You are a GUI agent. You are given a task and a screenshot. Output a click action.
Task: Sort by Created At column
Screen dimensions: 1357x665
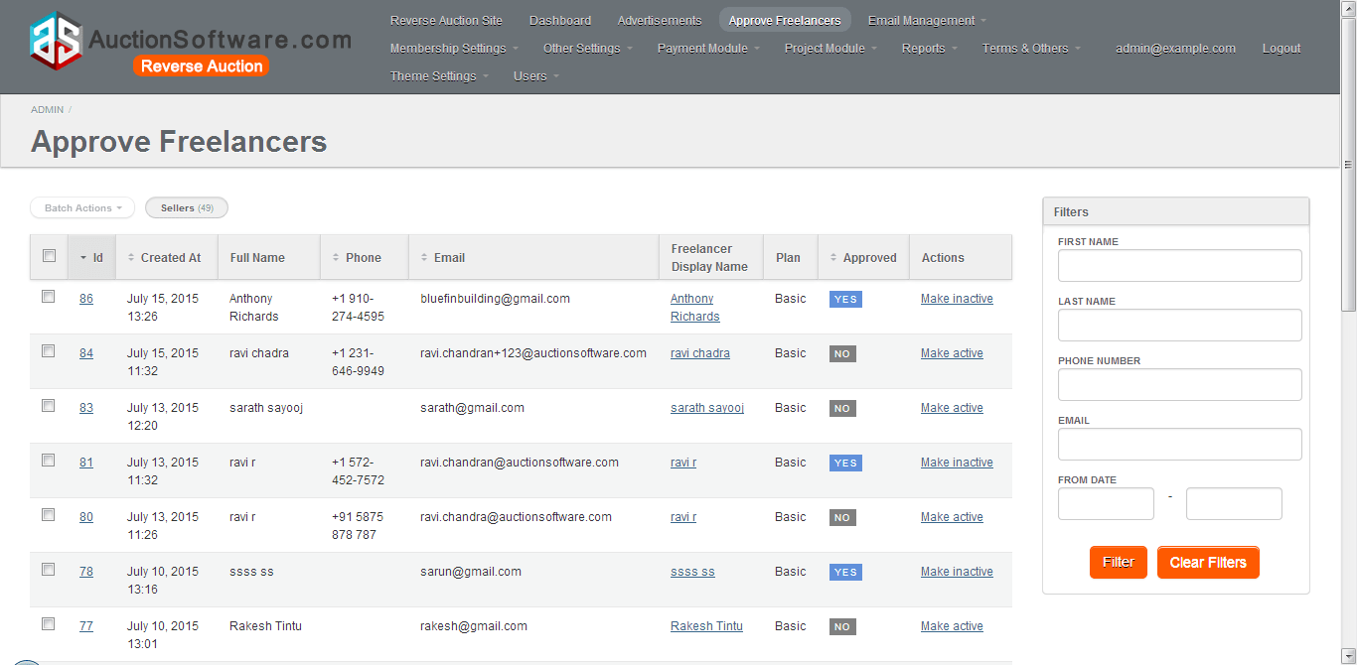coord(166,257)
